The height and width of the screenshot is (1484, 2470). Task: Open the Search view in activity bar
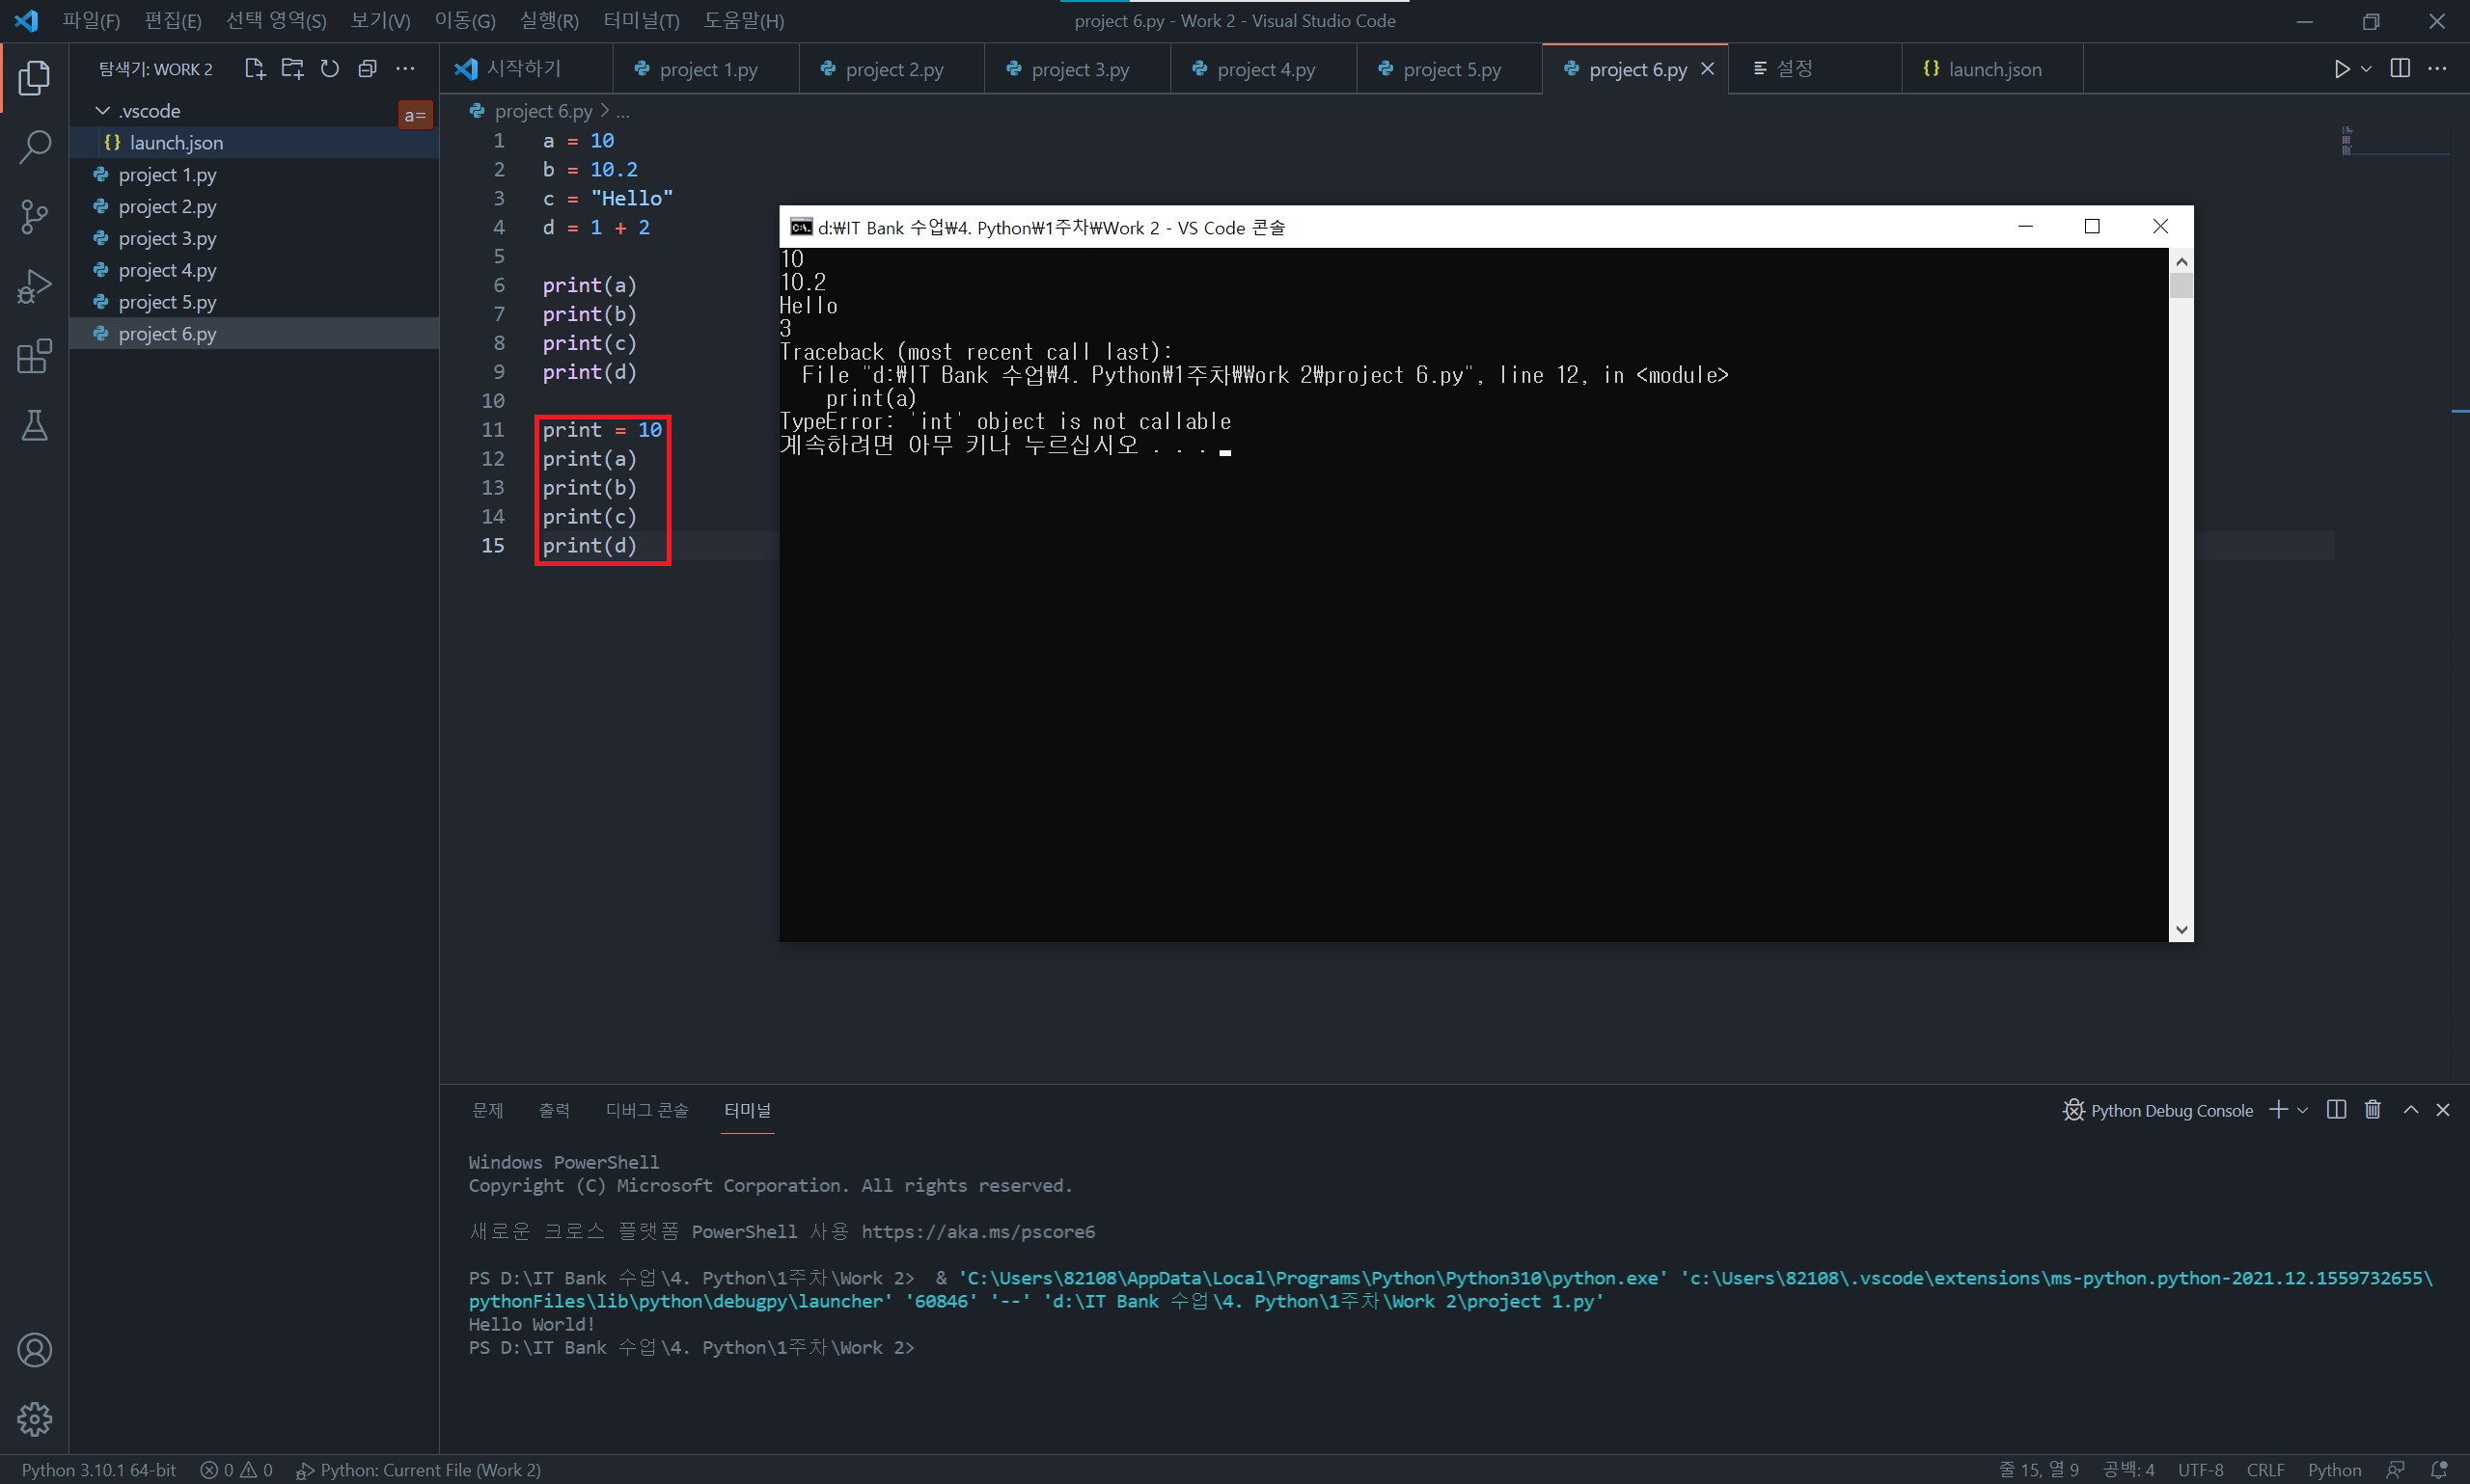coord(35,147)
